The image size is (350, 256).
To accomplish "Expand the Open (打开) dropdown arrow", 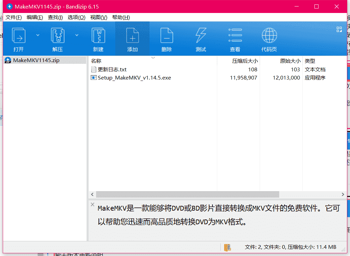I will (x=38, y=35).
